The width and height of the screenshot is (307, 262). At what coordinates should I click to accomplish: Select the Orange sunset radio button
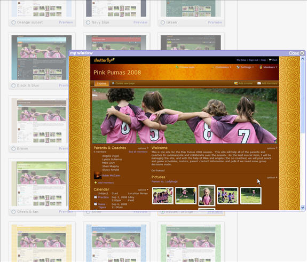[13, 22]
